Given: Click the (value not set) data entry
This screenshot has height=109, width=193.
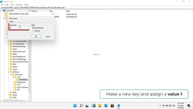Looking at the screenshot, I should [x=71, y=14].
